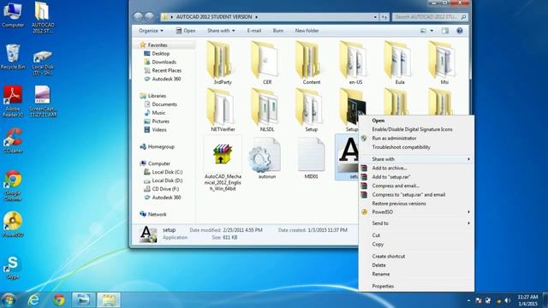
Task: Open AUTOCAD 2012 ST desktop folder
Action: [x=43, y=17]
